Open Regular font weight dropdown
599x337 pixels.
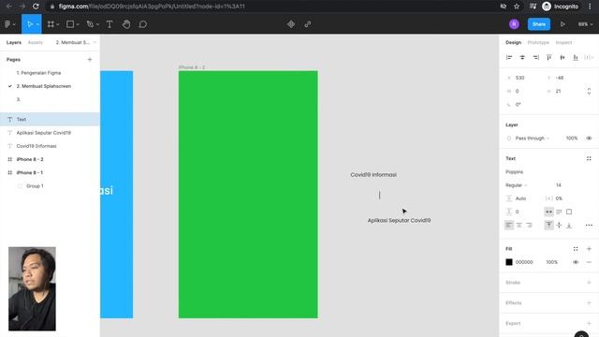click(517, 185)
